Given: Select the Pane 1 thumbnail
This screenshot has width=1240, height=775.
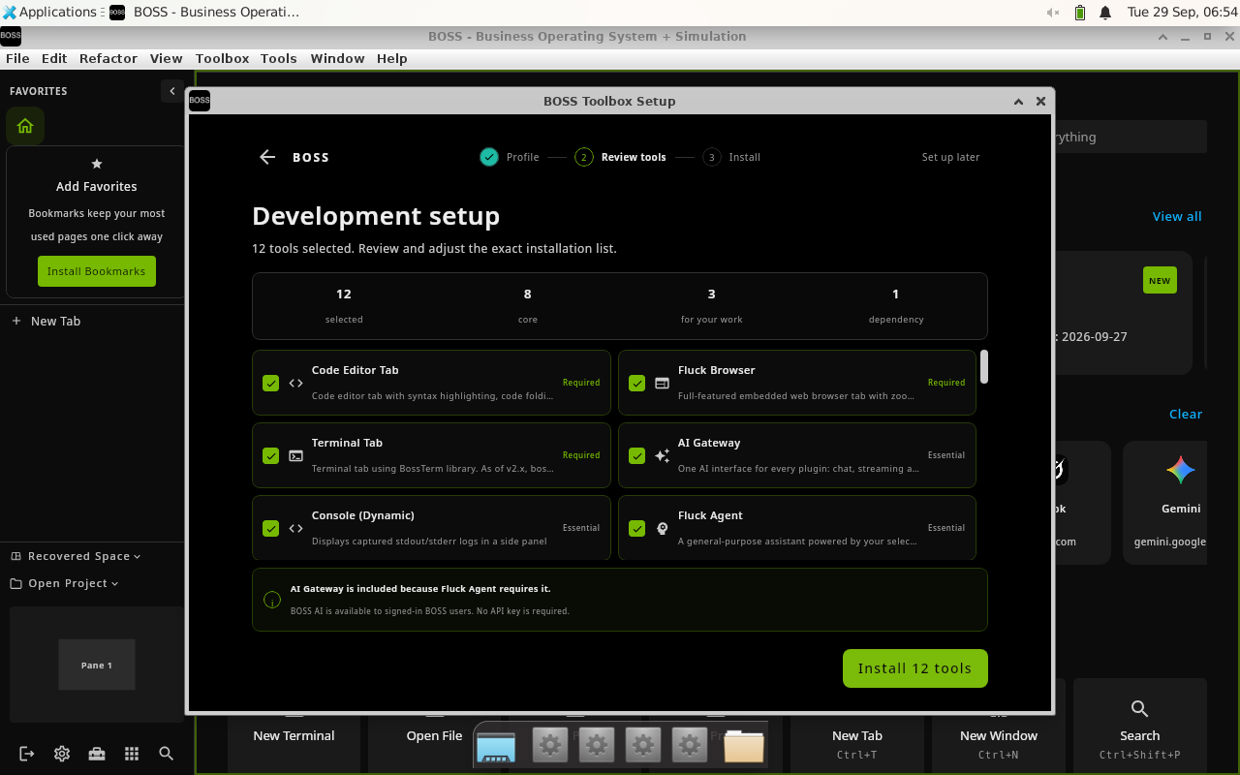Looking at the screenshot, I should [97, 665].
